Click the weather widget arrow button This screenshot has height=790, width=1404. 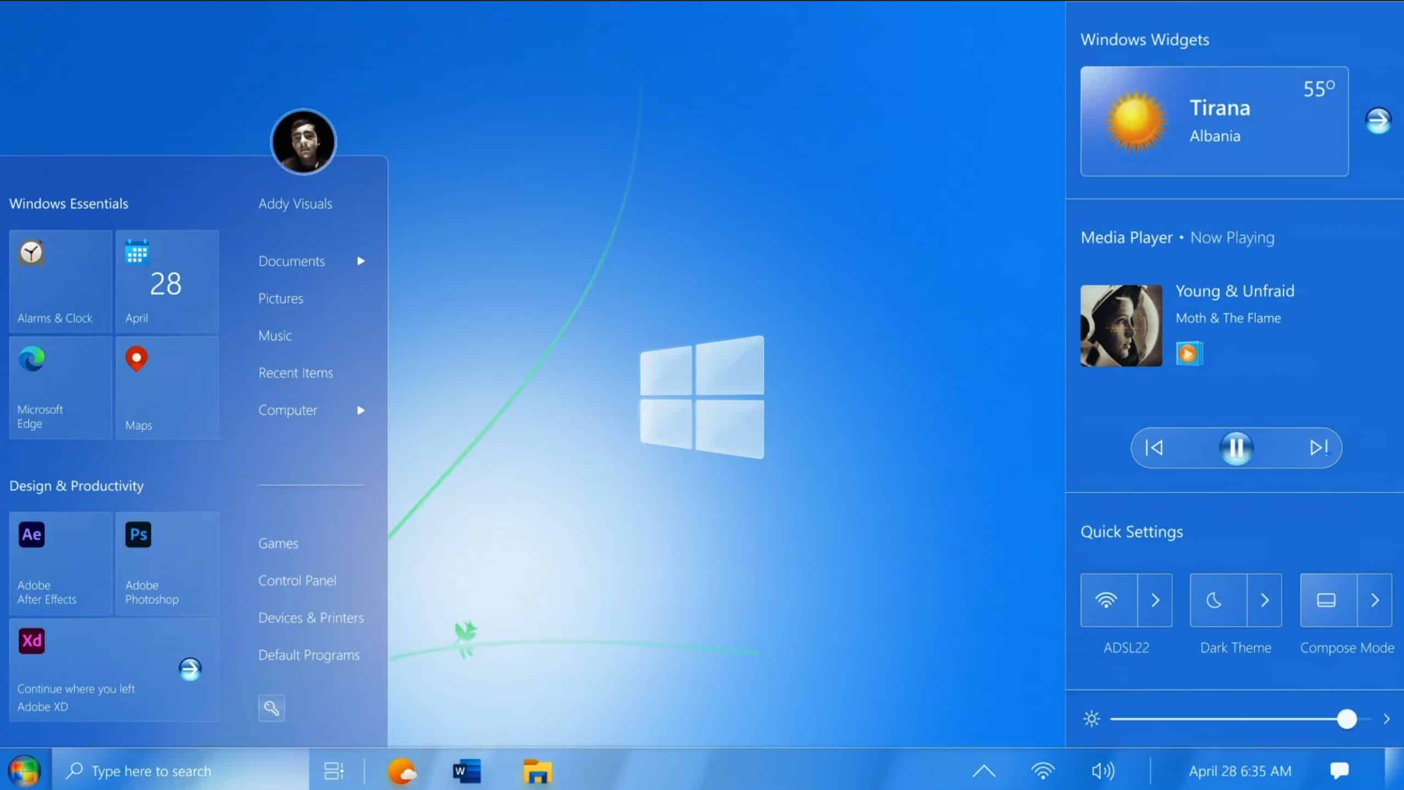1378,121
